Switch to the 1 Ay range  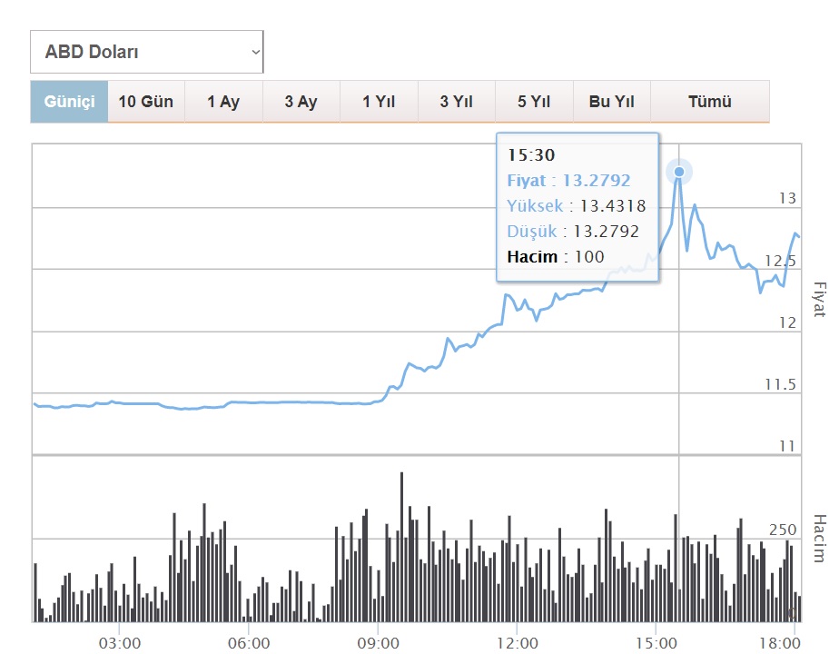[223, 102]
